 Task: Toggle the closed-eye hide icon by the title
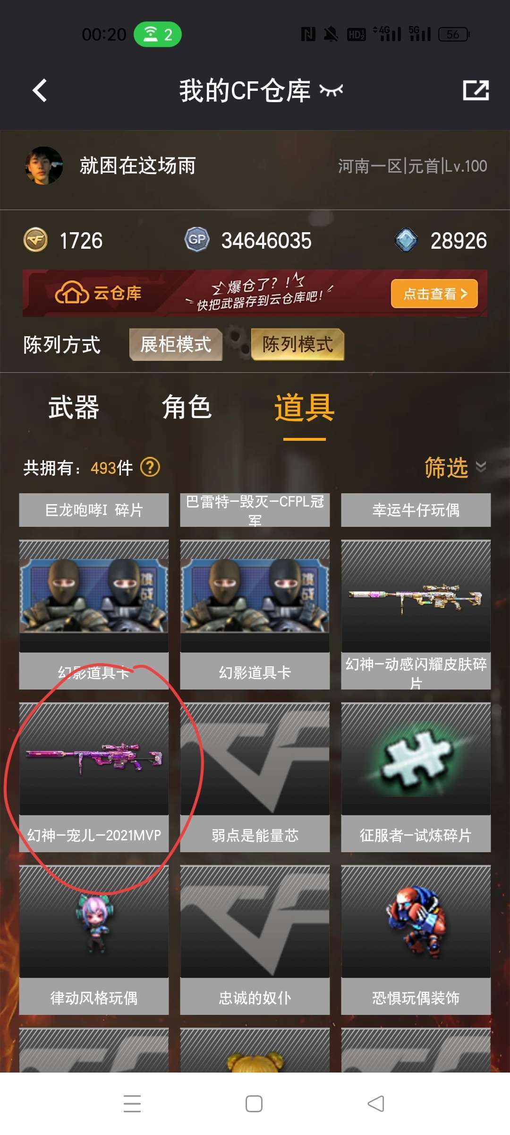click(x=331, y=90)
